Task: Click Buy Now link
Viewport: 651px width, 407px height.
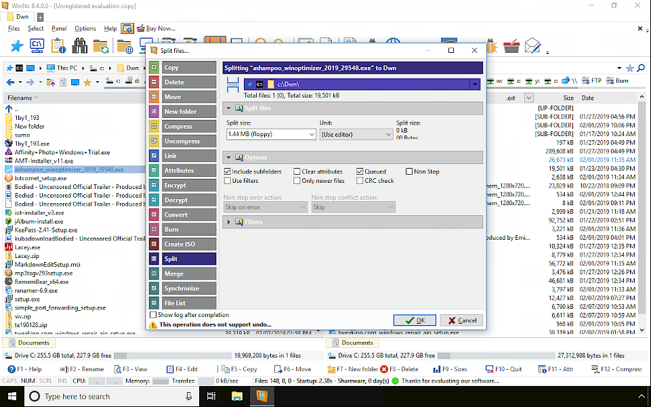Action: (156, 28)
